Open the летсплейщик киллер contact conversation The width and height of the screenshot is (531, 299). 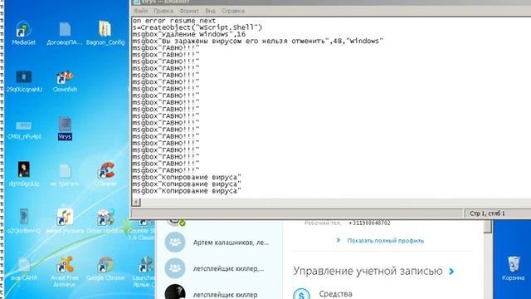tap(219, 292)
